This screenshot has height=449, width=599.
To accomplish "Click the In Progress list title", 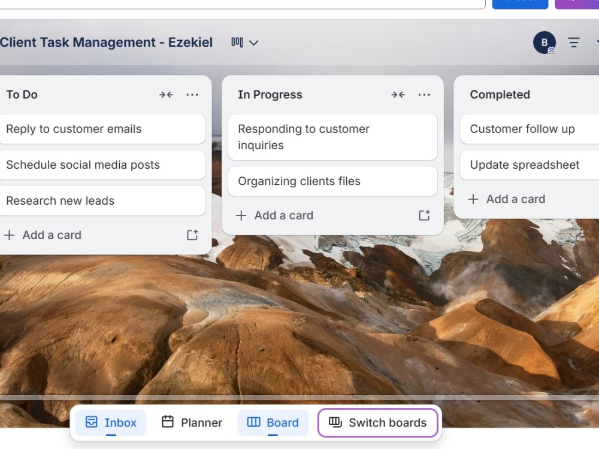I will click(x=270, y=95).
